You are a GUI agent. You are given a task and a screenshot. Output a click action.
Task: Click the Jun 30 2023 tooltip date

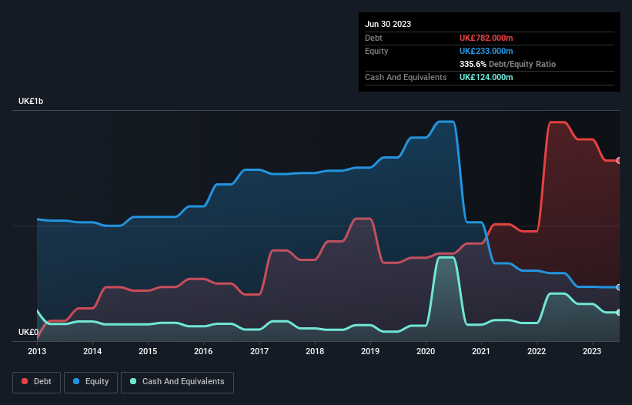pos(388,24)
